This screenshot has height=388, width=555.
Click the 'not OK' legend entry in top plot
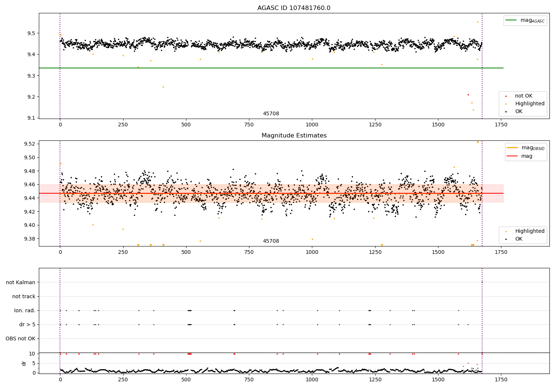point(519,96)
